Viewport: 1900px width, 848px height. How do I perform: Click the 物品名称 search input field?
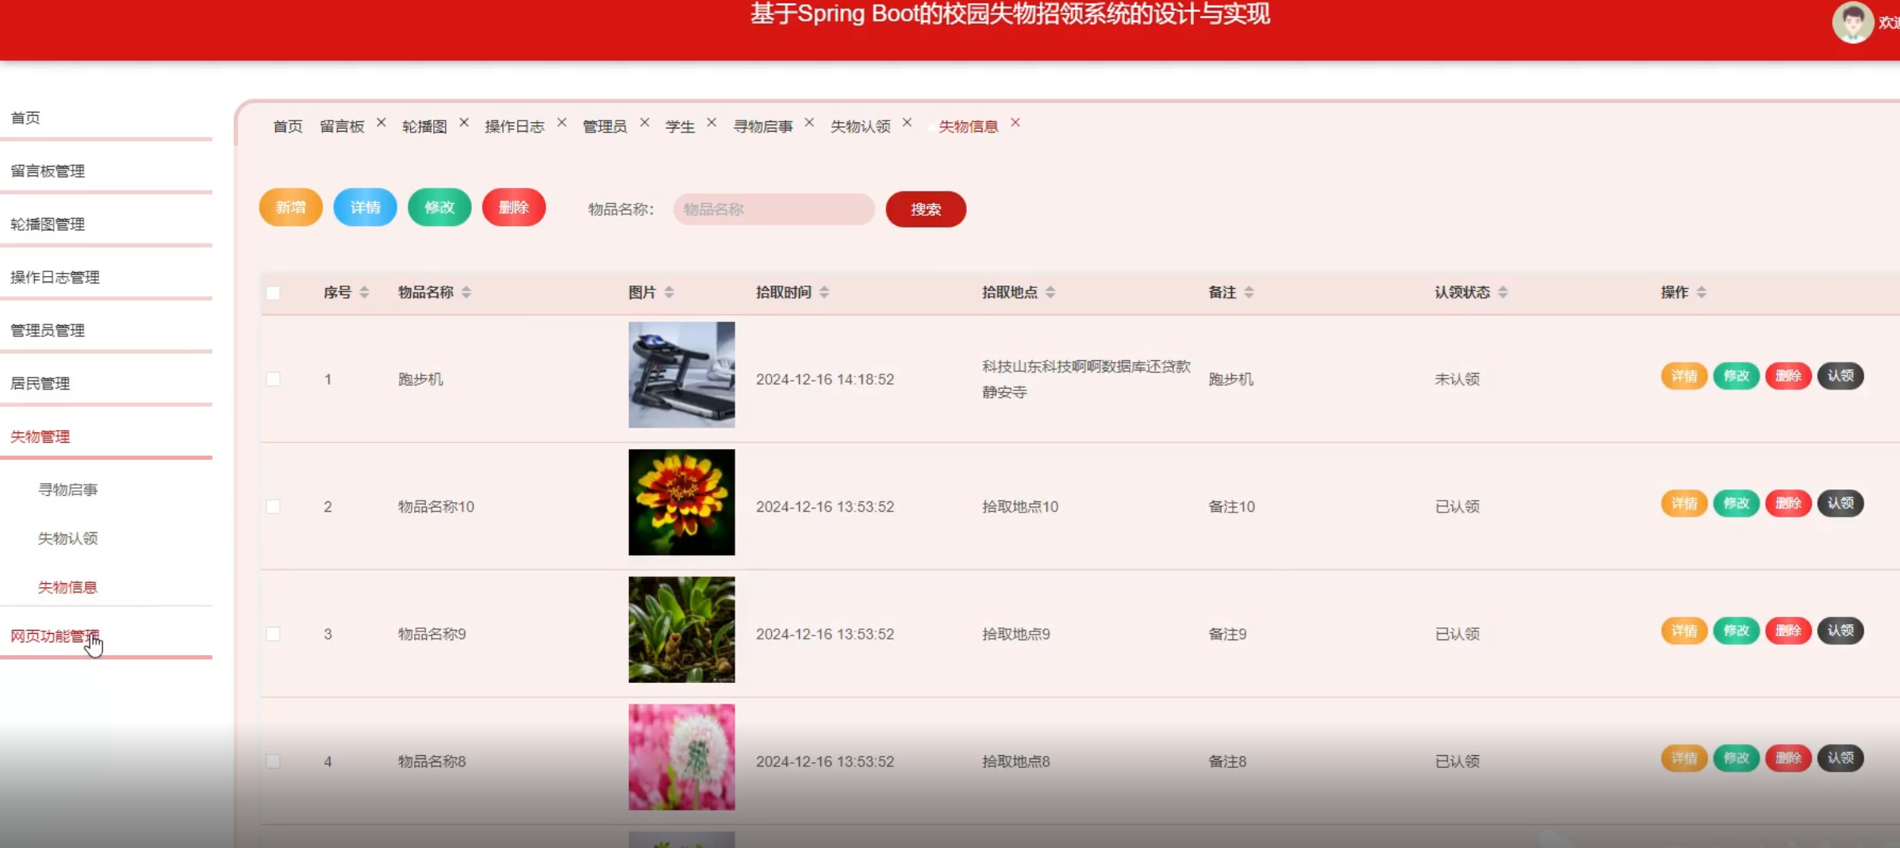773,209
